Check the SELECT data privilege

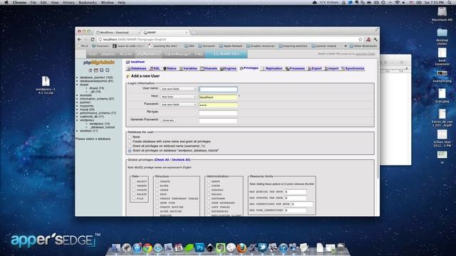click(x=134, y=181)
